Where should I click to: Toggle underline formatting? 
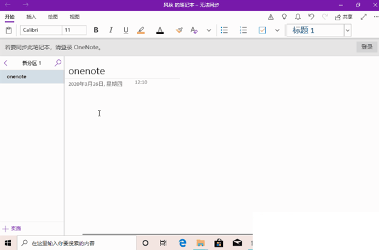(x=126, y=30)
